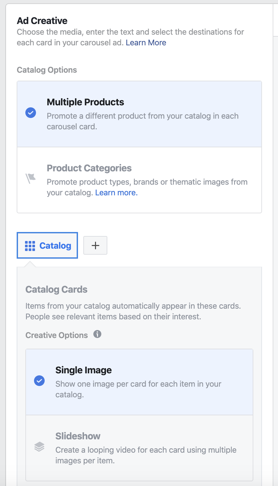Open the Learn More link under Ad Creative

coord(146,43)
